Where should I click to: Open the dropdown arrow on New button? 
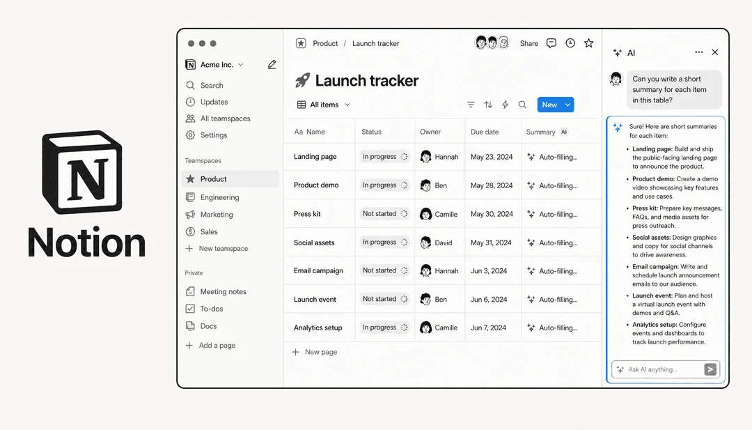tap(568, 105)
